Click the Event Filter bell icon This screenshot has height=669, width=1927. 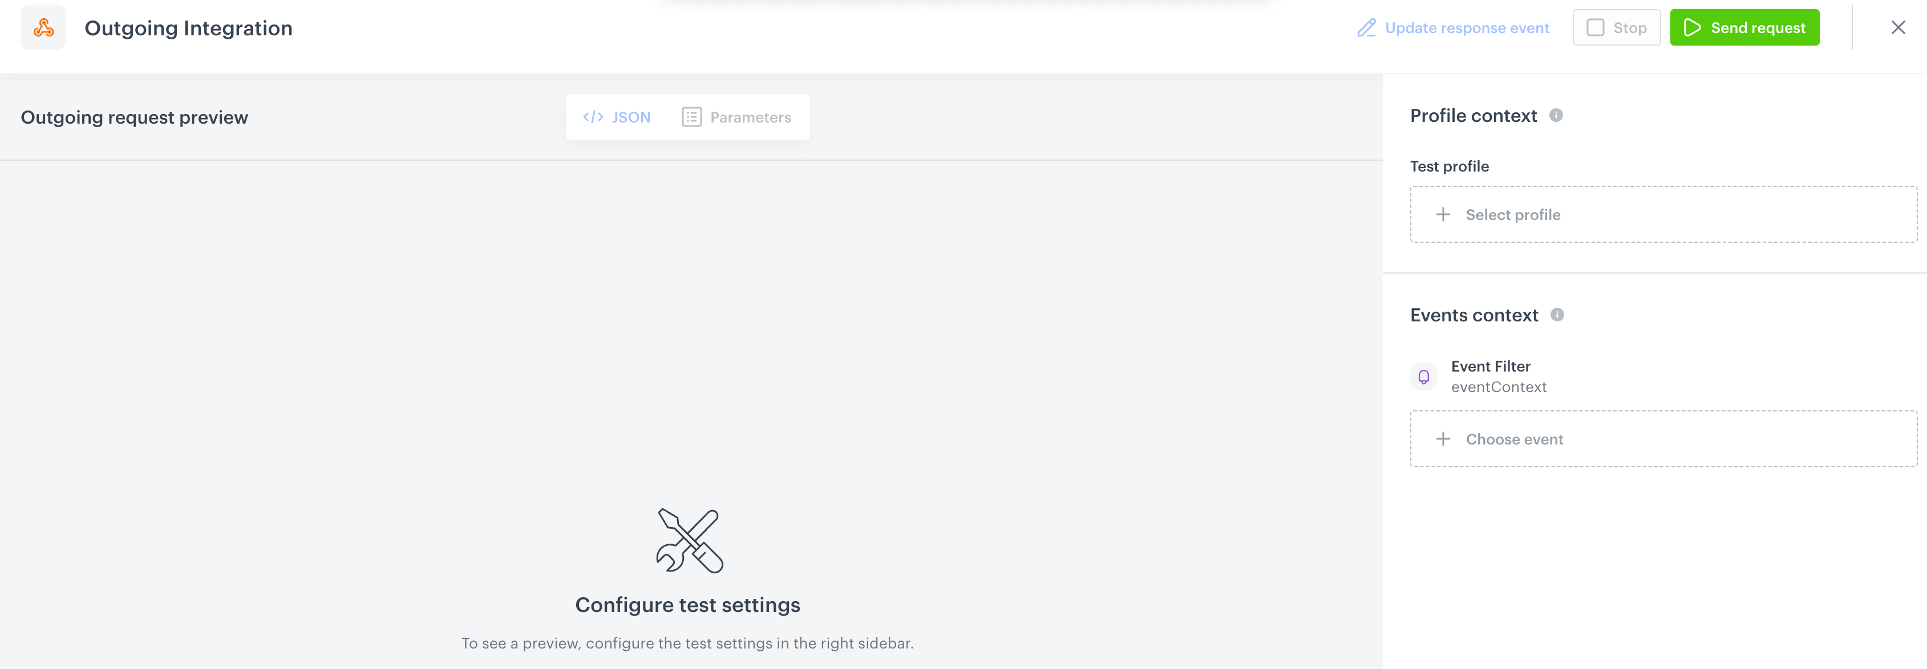(x=1423, y=376)
